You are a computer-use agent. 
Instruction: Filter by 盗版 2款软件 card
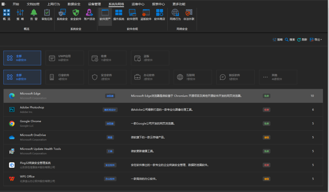pos(150,58)
